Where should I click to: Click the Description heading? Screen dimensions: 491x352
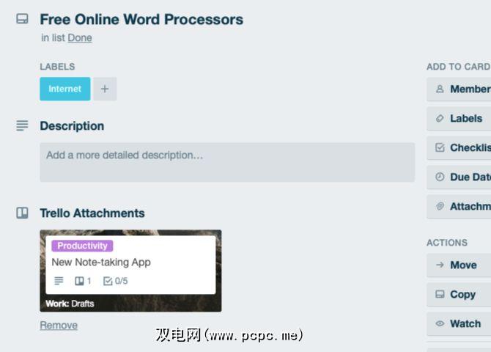click(72, 126)
